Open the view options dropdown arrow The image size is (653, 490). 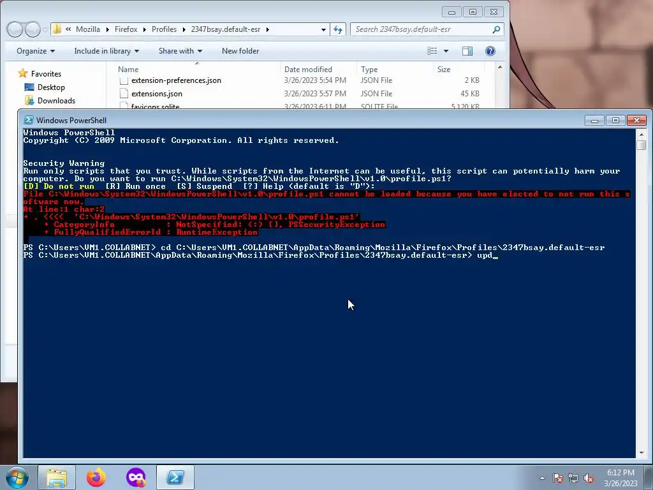click(446, 51)
